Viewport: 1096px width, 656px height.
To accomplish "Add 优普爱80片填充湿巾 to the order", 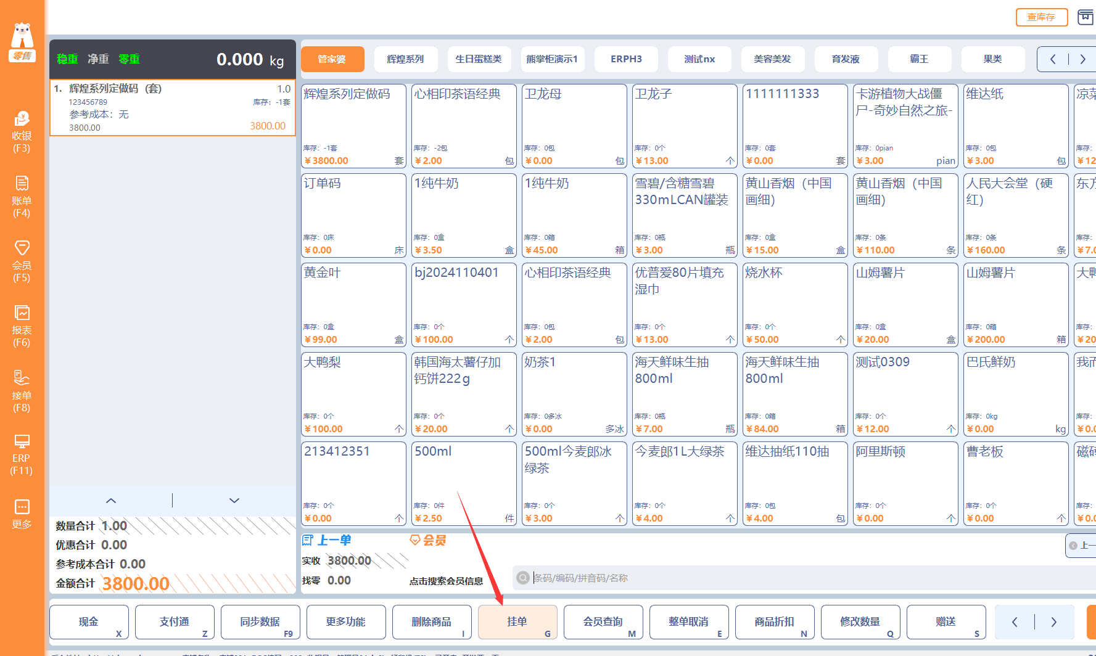I will point(685,305).
